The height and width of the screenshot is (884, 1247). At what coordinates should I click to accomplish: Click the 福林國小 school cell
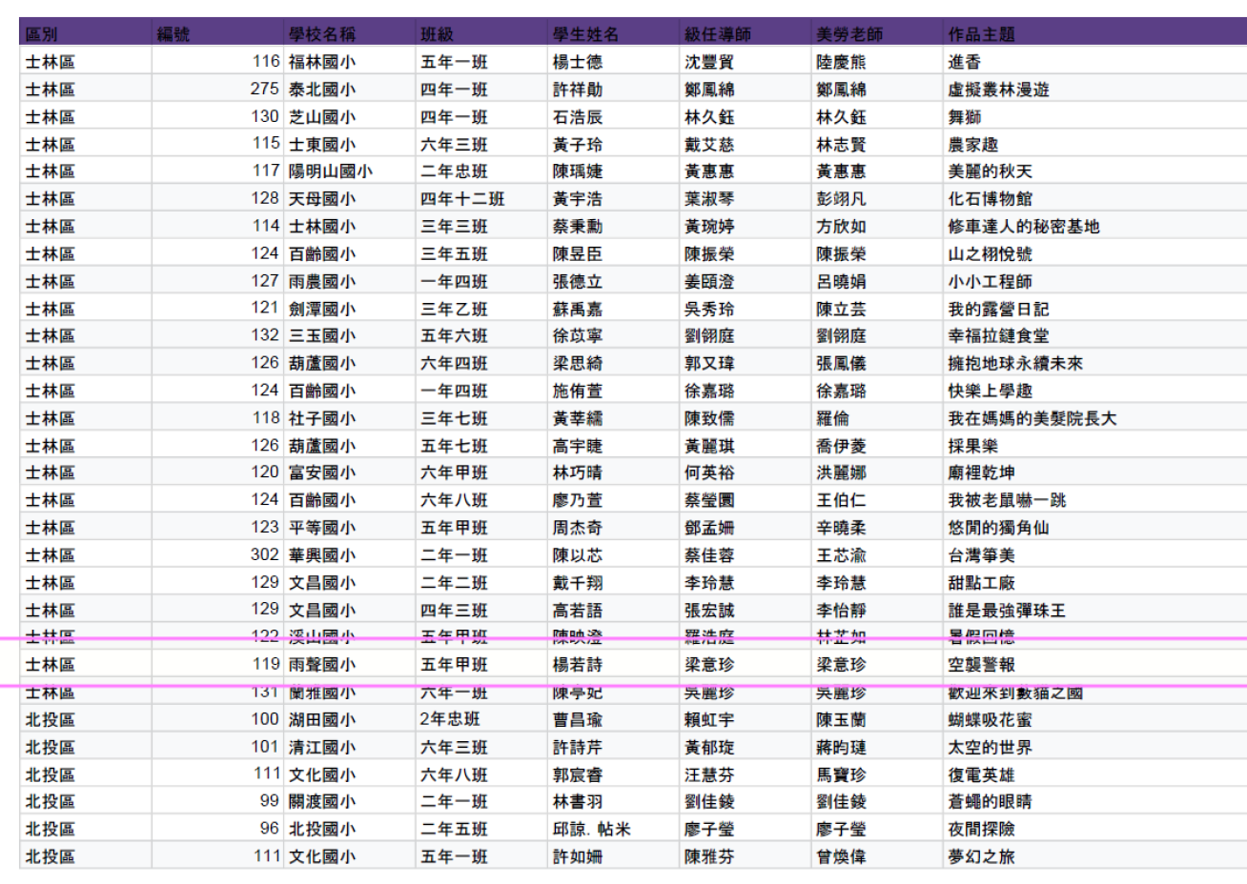(x=322, y=62)
